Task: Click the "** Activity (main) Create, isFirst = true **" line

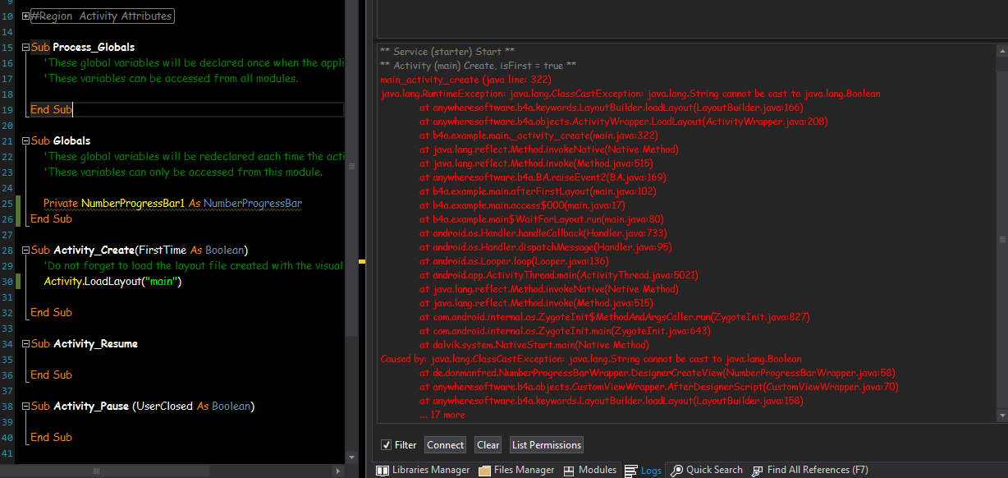Action: (478, 66)
